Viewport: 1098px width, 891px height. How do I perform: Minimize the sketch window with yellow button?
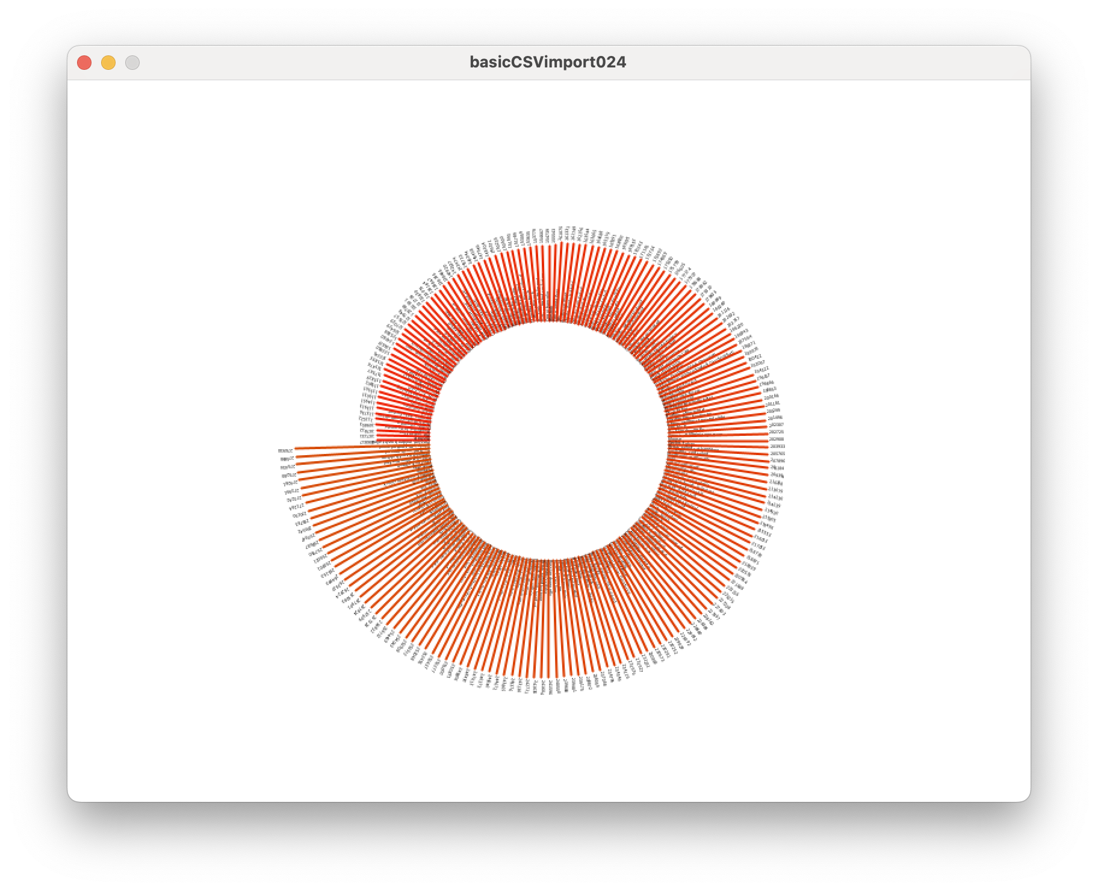(x=108, y=63)
